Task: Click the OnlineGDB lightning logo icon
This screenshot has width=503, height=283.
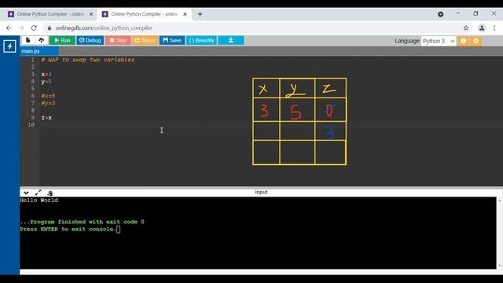Action: (9, 46)
